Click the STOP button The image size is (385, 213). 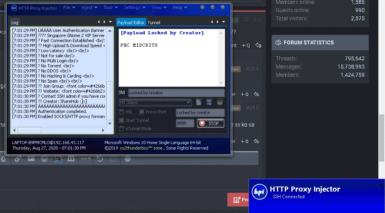pyautogui.click(x=210, y=123)
